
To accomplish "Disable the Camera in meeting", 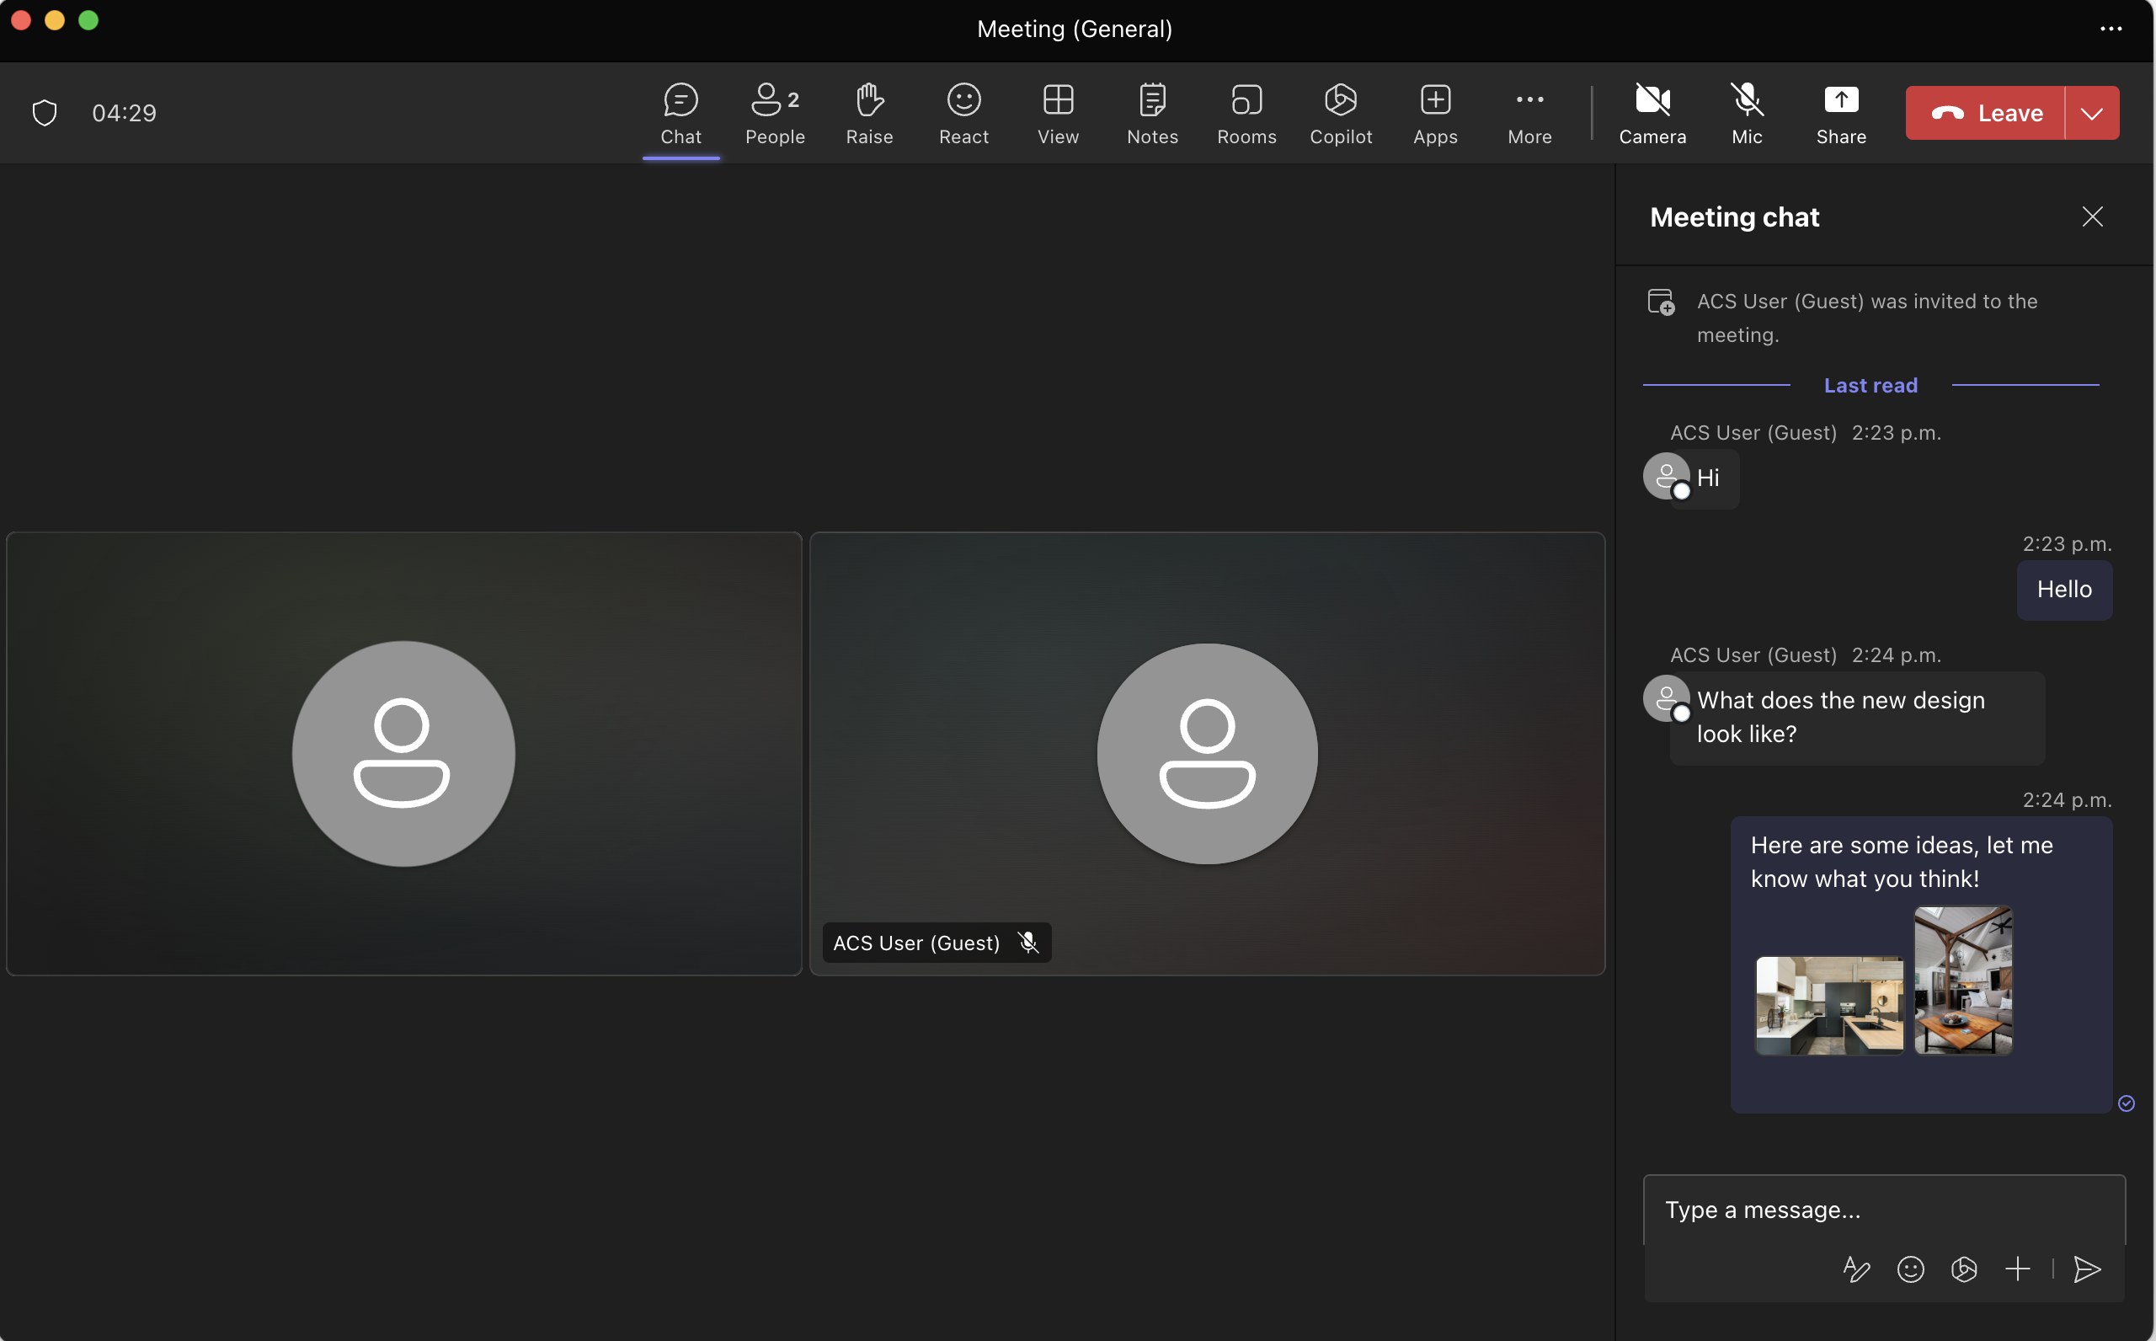I will (1651, 111).
